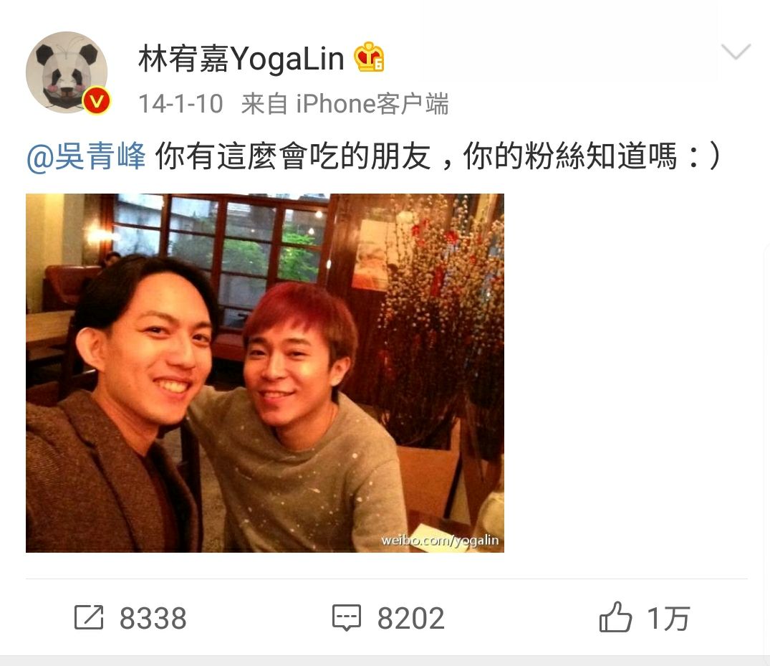
Task: Open comments via speech bubble icon
Action: (x=347, y=617)
